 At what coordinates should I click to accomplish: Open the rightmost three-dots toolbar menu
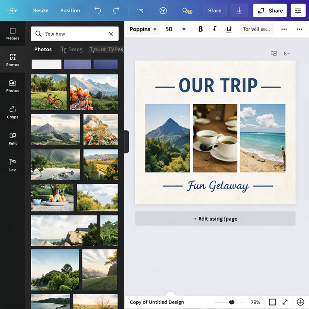299,29
